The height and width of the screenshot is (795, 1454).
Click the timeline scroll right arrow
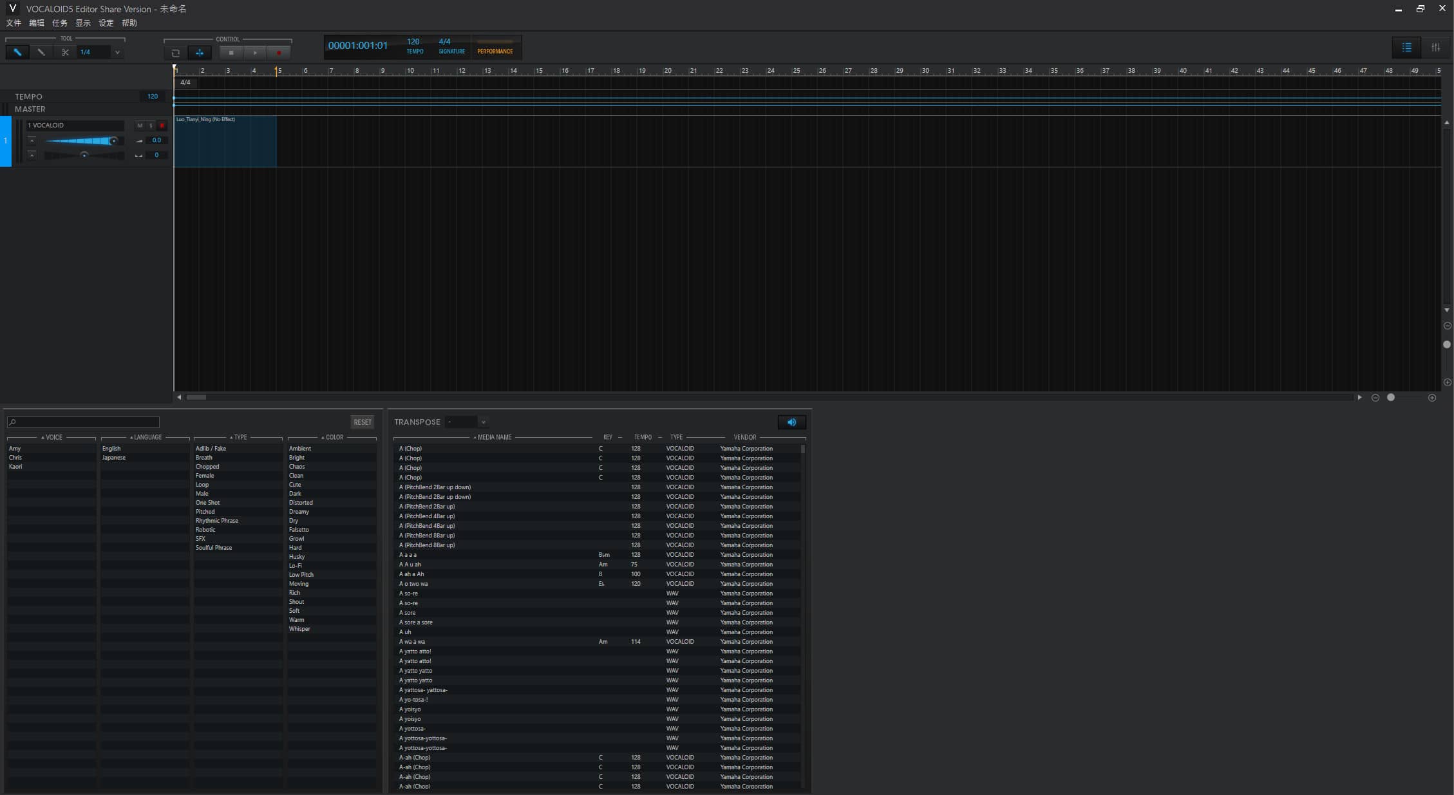click(1359, 397)
